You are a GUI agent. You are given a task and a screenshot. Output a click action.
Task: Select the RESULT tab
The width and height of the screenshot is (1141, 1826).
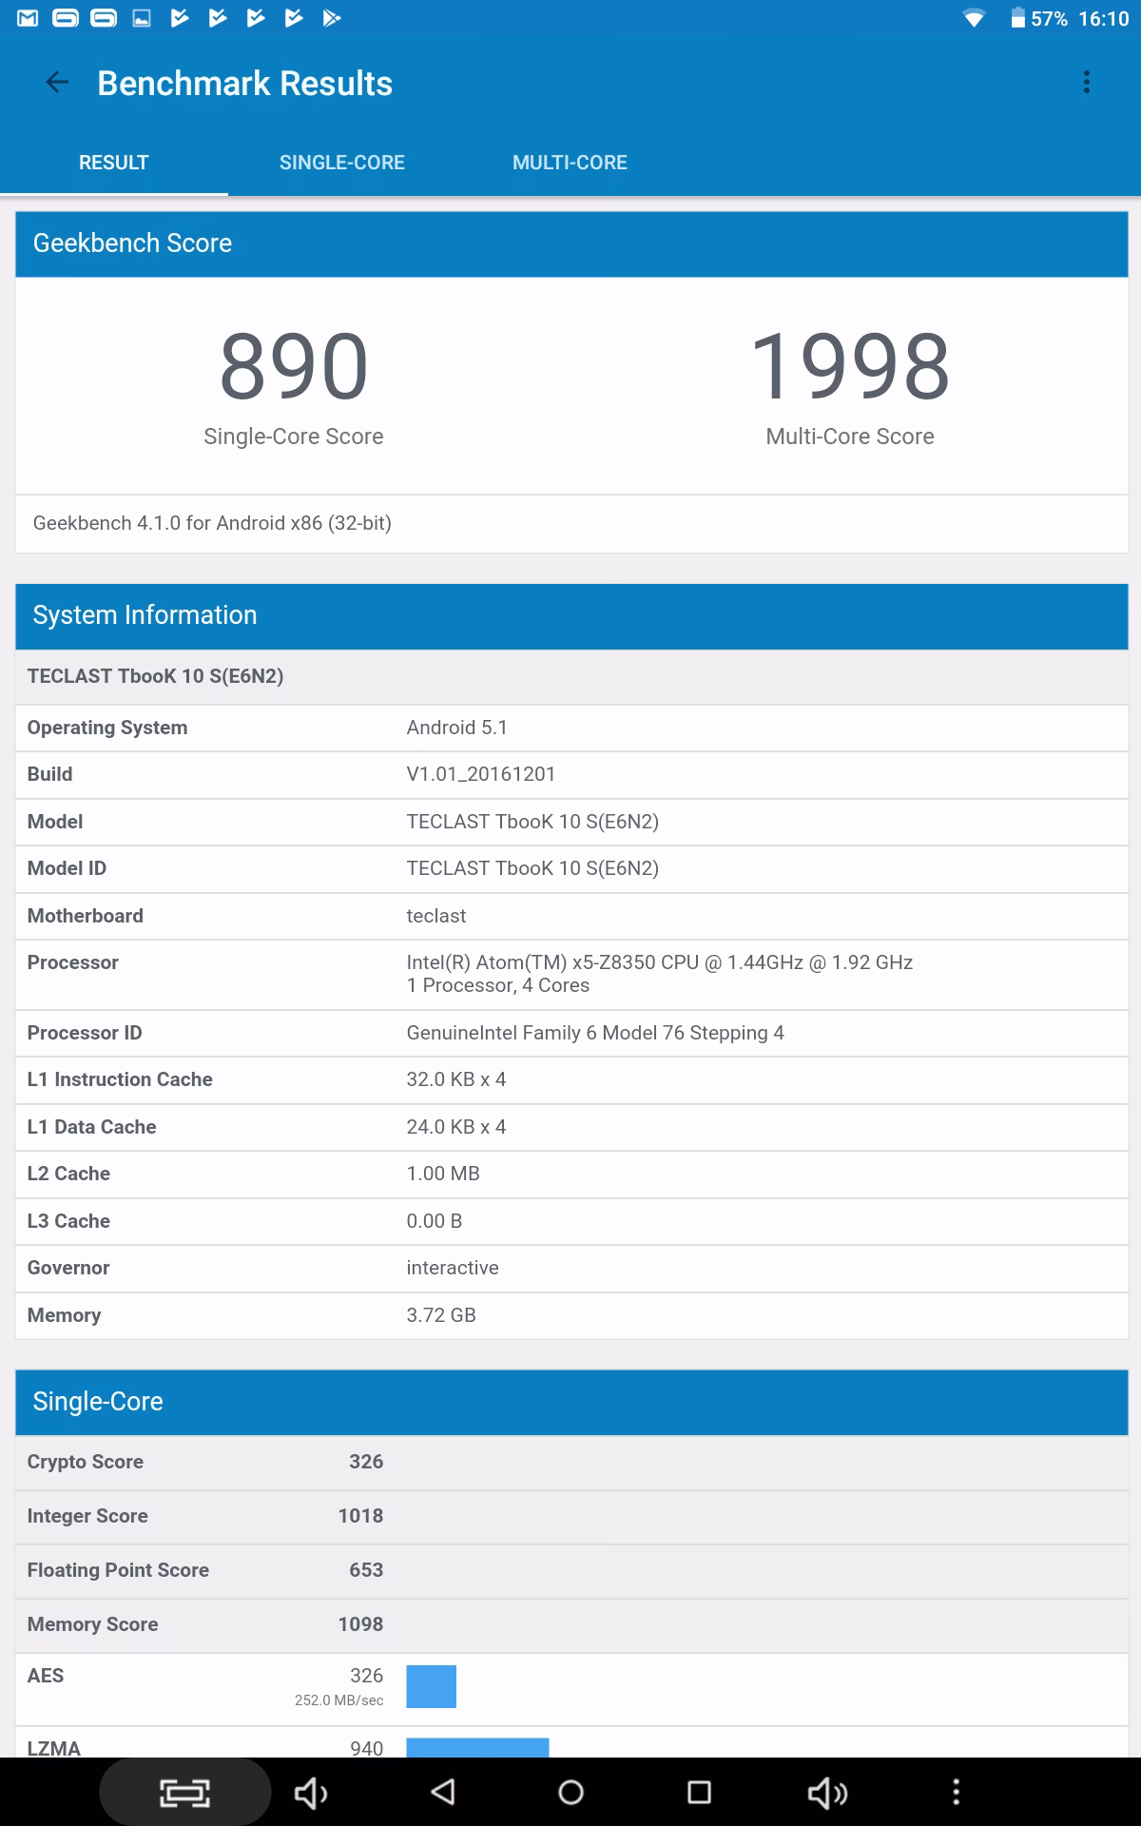pos(114,163)
